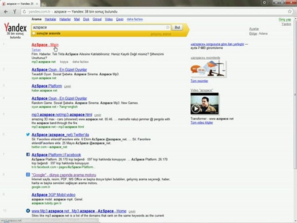This screenshot has width=297, height=223.
Task: Click the blue round icon beside Mp3.azspace.net result
Action: 28,211
